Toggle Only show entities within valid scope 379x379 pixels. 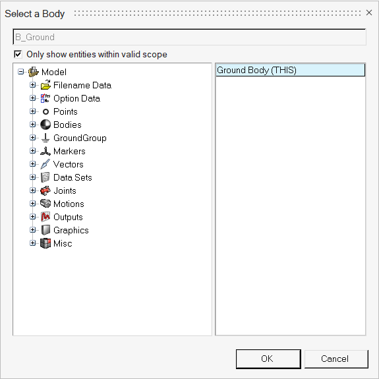(18, 55)
